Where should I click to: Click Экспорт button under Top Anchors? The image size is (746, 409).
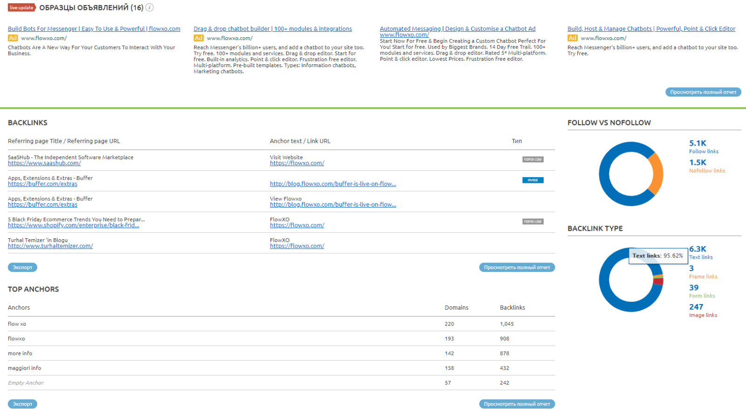click(22, 404)
